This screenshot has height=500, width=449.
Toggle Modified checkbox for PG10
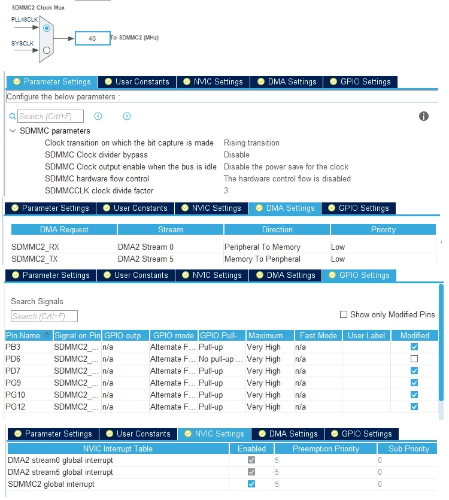coord(414,395)
